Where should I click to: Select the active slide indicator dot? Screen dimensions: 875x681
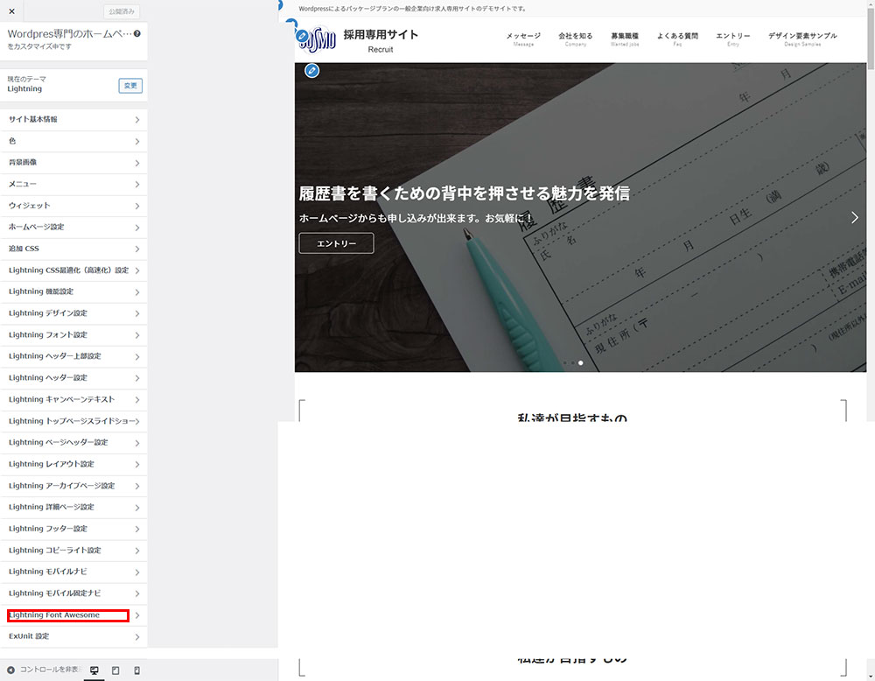(581, 362)
